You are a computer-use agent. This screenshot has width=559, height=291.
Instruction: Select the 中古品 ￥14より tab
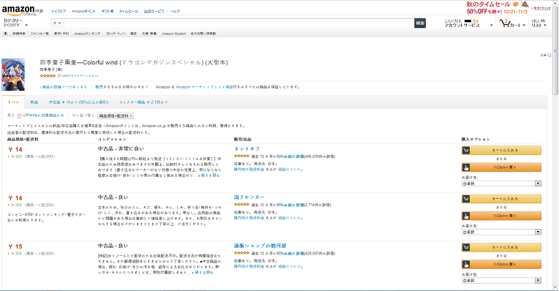[78, 102]
